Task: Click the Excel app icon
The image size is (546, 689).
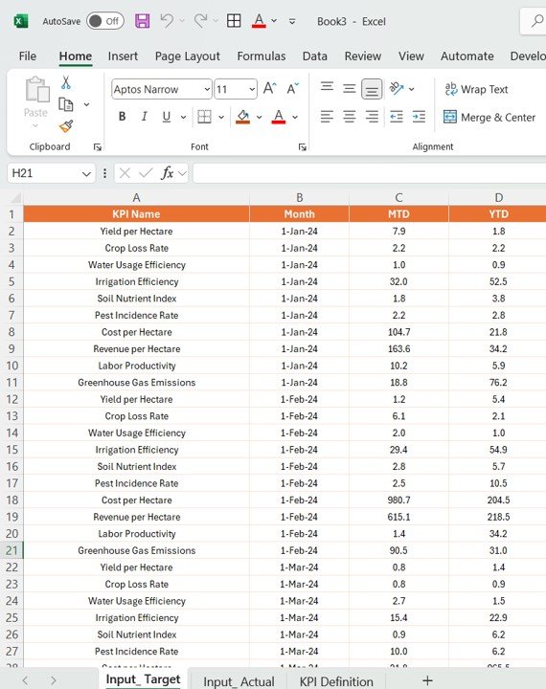Action: (20, 21)
